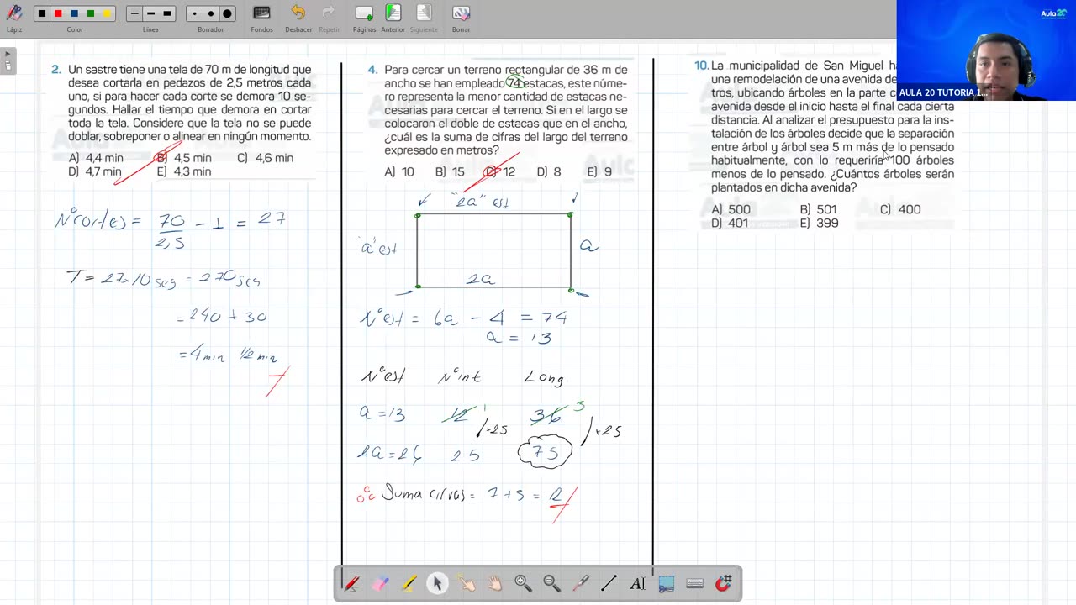Select the straight line drawing tool
Screen dimensions: 1076x605
click(609, 583)
